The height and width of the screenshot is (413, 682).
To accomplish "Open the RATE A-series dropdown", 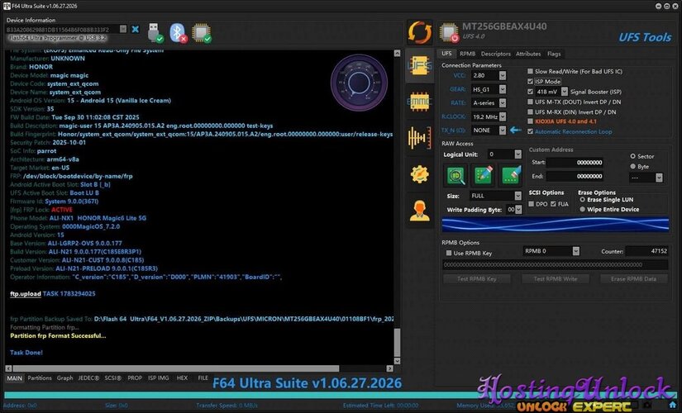I will click(503, 103).
